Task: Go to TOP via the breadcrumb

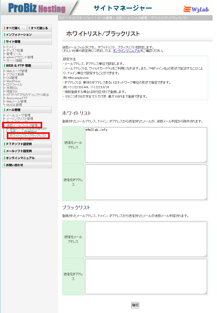Action: [61, 18]
